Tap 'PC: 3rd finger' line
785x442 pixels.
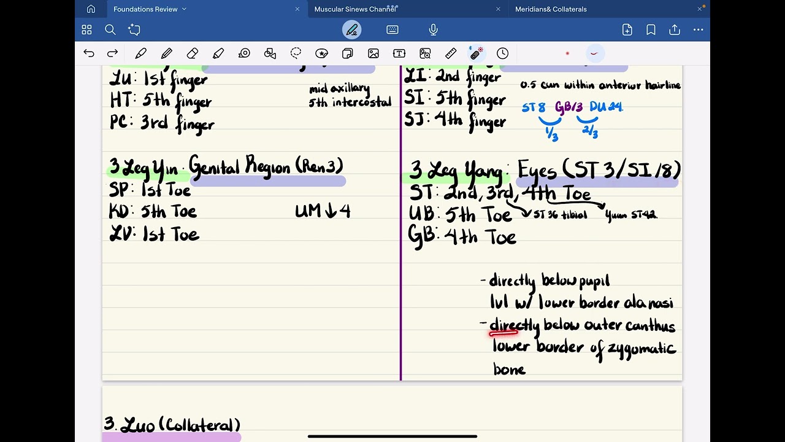click(x=162, y=123)
